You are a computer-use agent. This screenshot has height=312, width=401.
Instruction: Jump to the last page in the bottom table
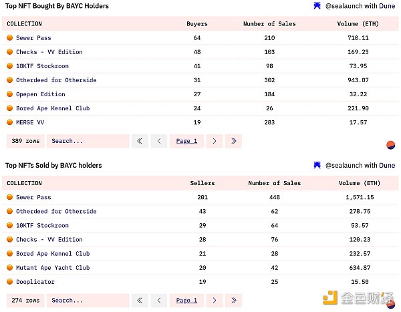pyautogui.click(x=233, y=301)
